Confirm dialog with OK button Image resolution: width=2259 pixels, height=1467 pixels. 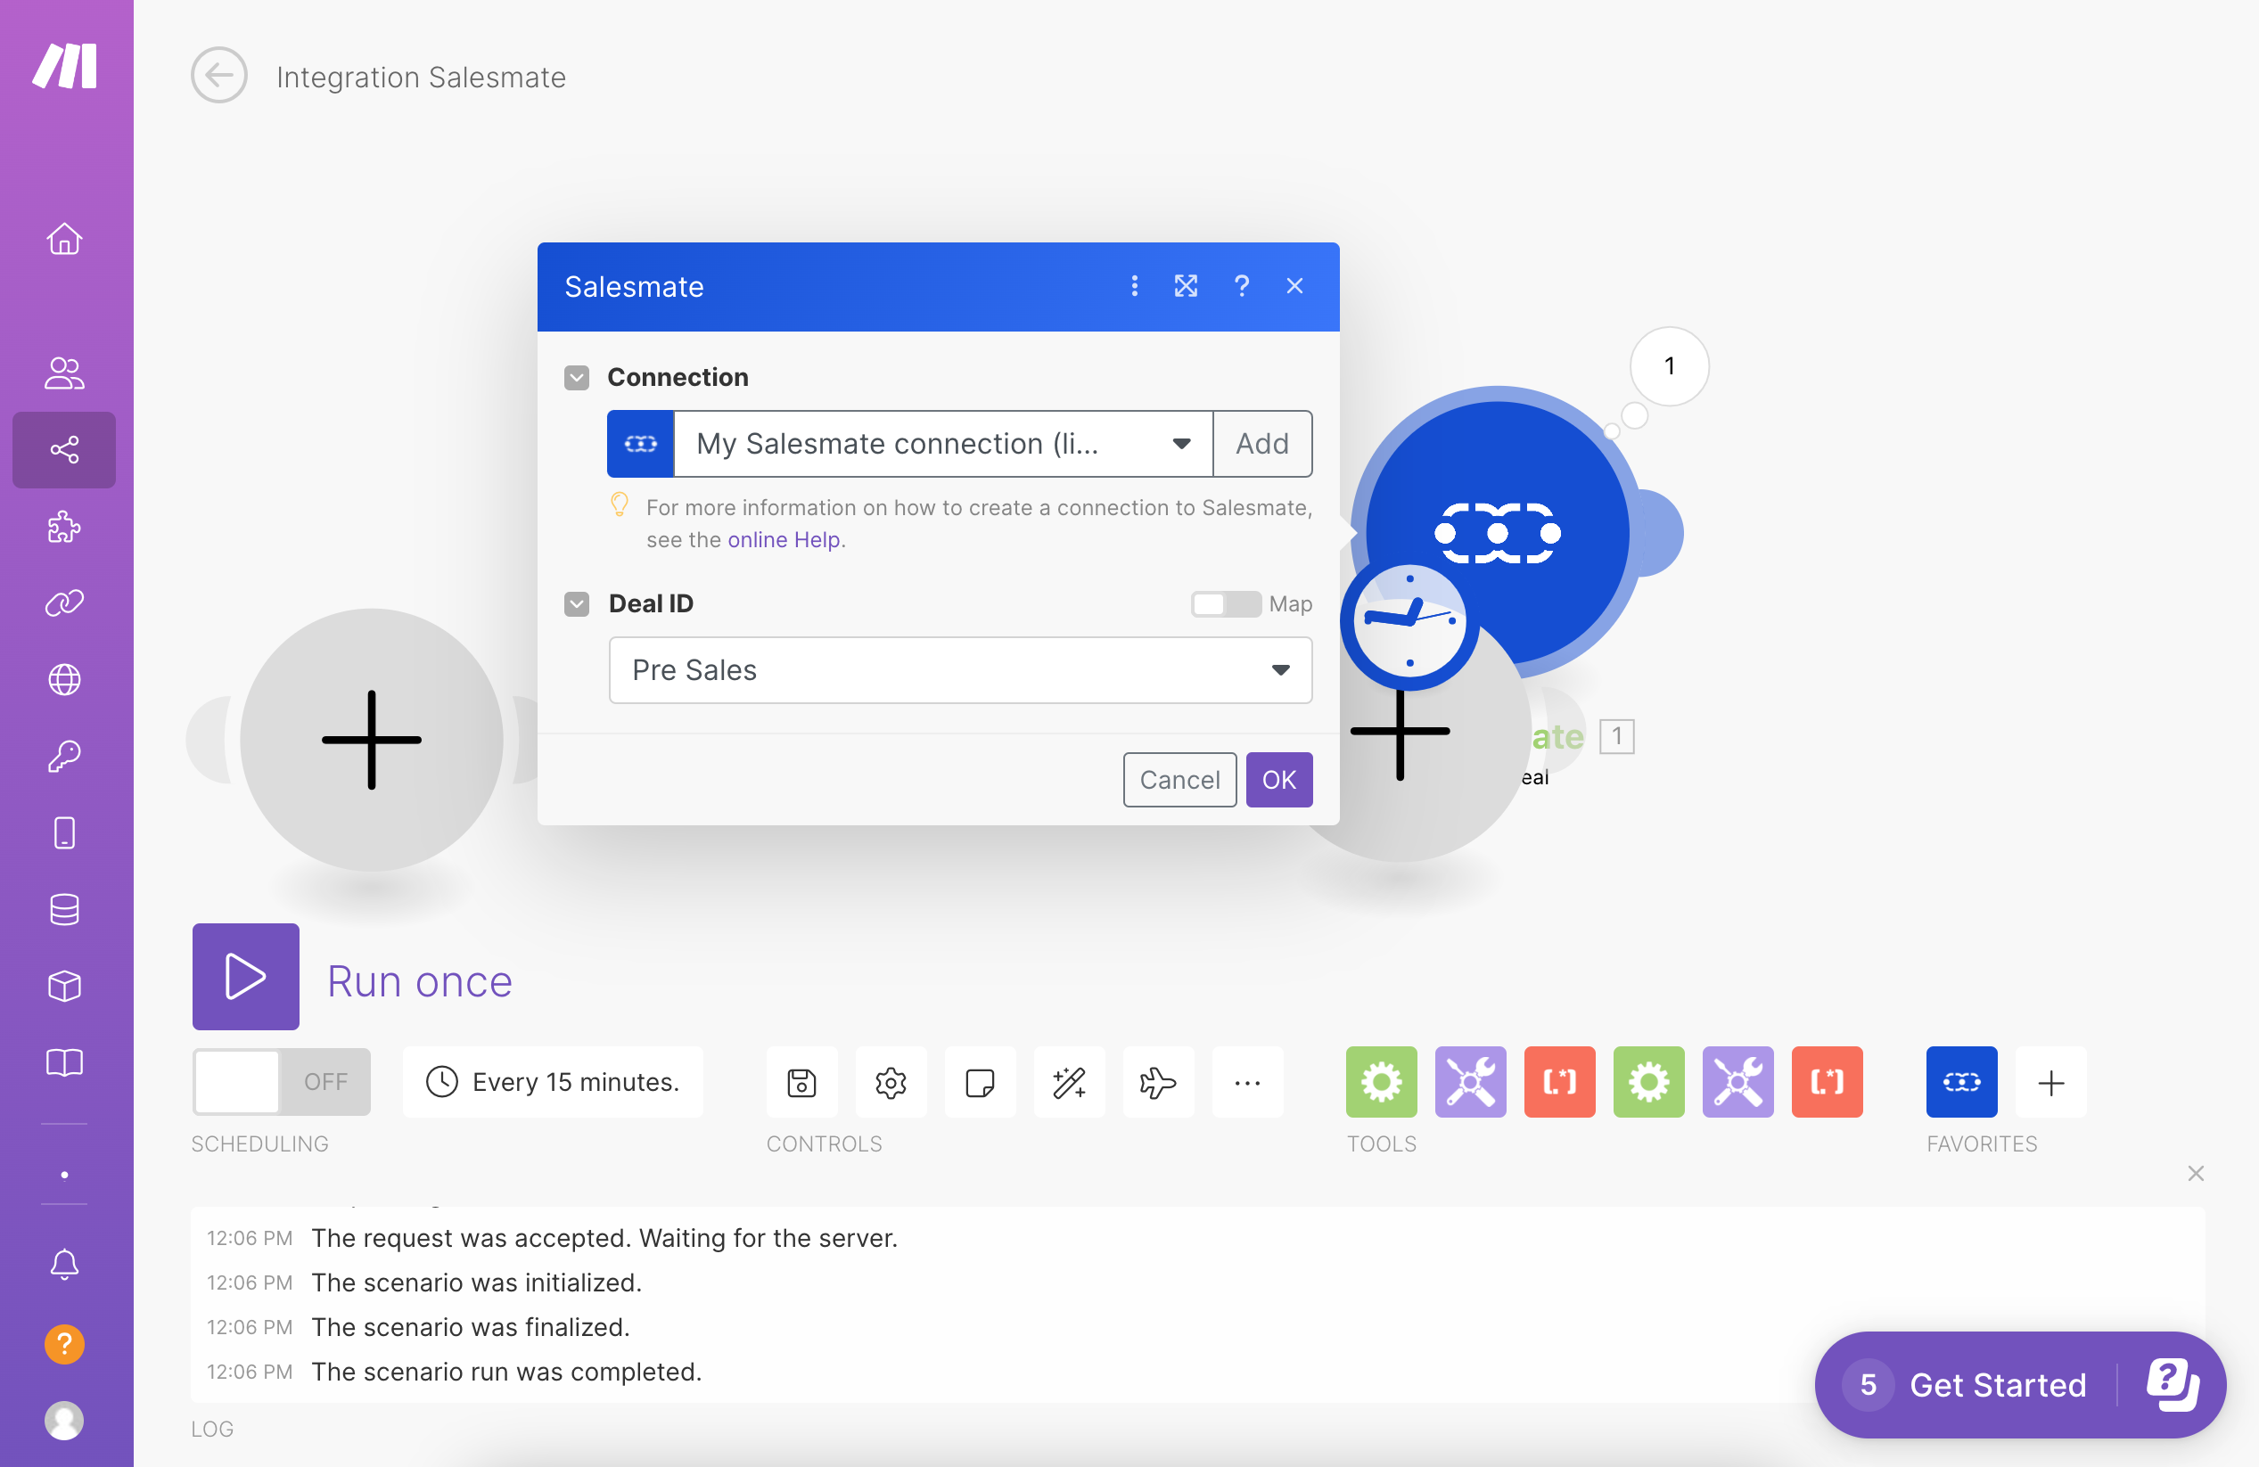1279,780
